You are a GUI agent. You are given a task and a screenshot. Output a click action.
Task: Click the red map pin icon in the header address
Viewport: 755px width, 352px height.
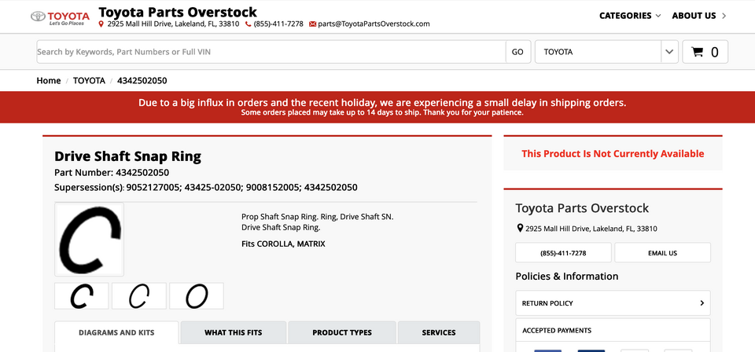(101, 24)
